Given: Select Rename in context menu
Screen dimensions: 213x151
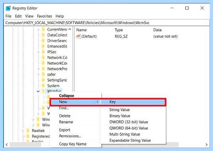Looking at the screenshot, I should point(66,122).
